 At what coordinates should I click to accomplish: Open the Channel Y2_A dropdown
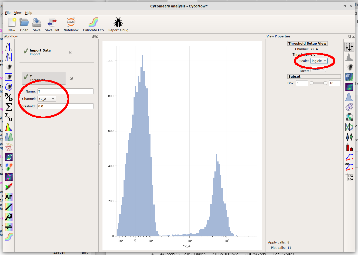pyautogui.click(x=46, y=99)
